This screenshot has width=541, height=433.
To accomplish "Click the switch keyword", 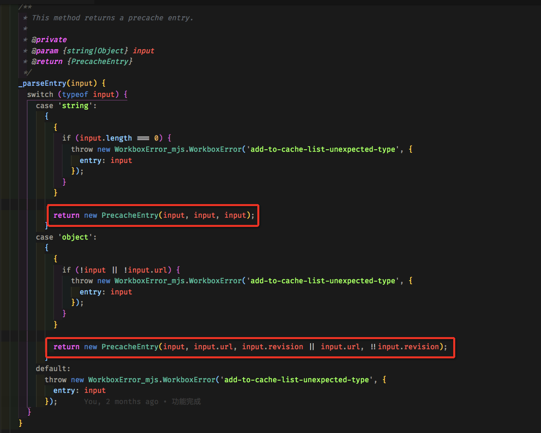I will tap(40, 94).
